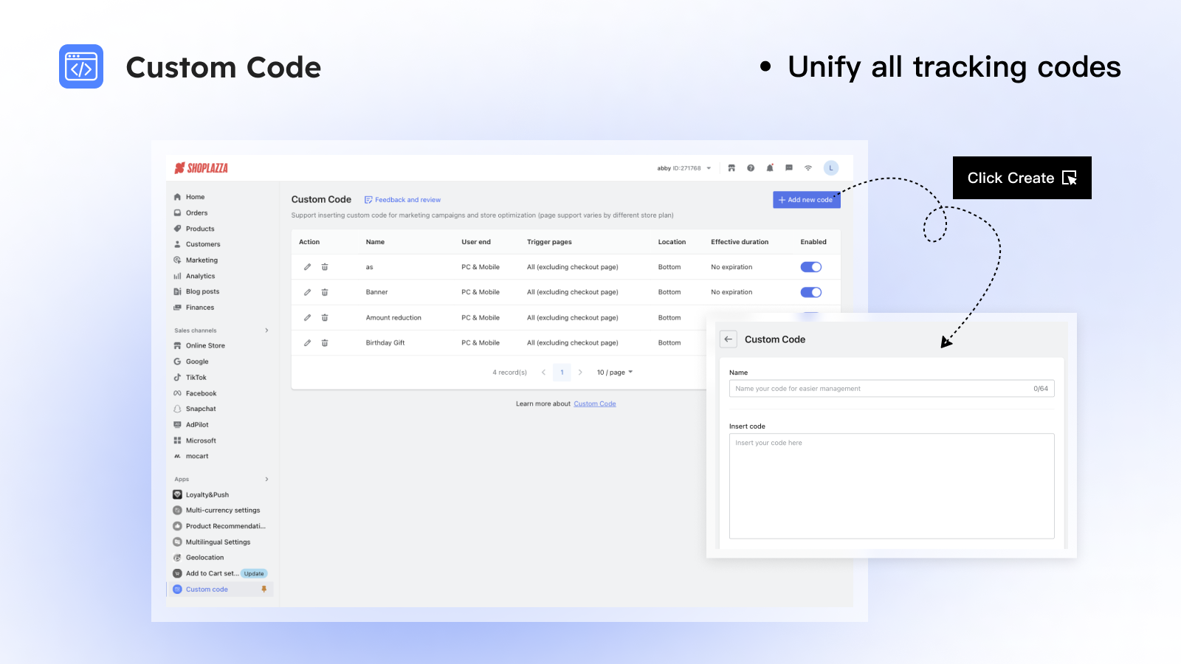1181x664 pixels.
Task: Click the help question mark icon
Action: point(751,168)
